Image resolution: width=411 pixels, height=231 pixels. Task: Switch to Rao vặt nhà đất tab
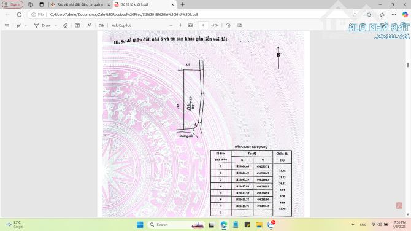click(x=80, y=4)
